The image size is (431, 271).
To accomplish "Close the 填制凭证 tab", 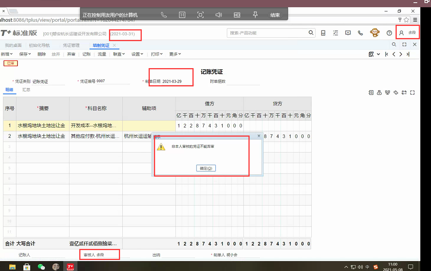I will click(114, 45).
